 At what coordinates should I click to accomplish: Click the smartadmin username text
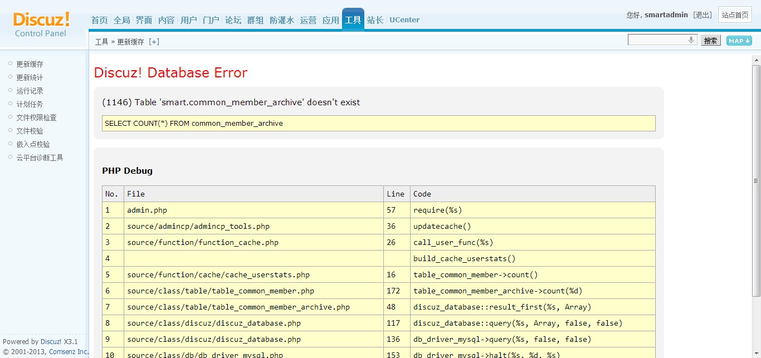pos(666,15)
